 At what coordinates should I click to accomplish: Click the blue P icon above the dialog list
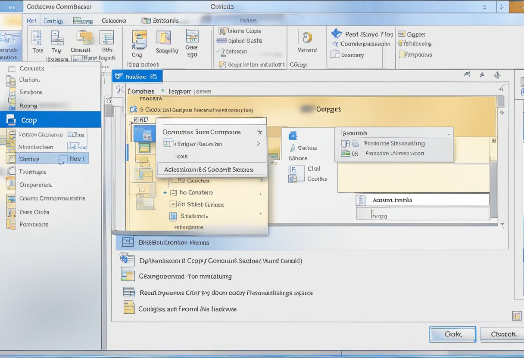pos(292,136)
